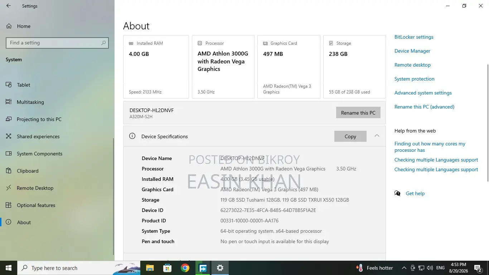
Task: Collapse Device Specifications with chevron
Action: [377, 136]
